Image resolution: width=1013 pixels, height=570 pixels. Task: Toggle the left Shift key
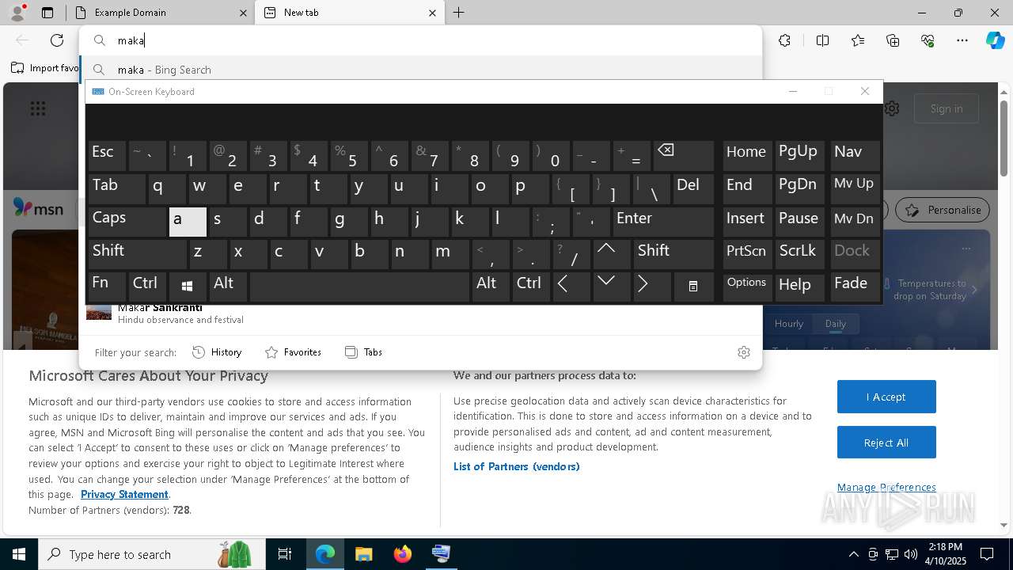pyautogui.click(x=137, y=253)
